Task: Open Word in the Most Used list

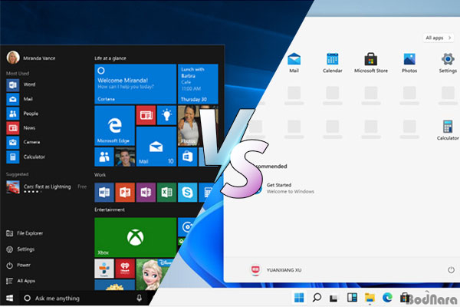Action: point(21,85)
